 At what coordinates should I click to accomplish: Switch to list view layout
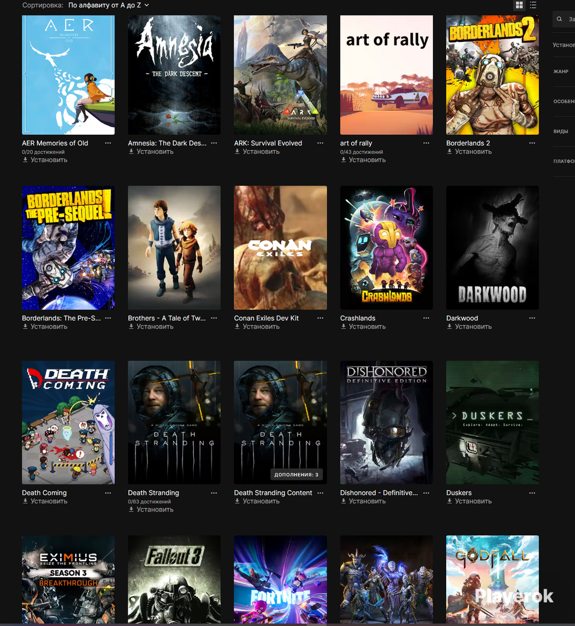pyautogui.click(x=533, y=5)
